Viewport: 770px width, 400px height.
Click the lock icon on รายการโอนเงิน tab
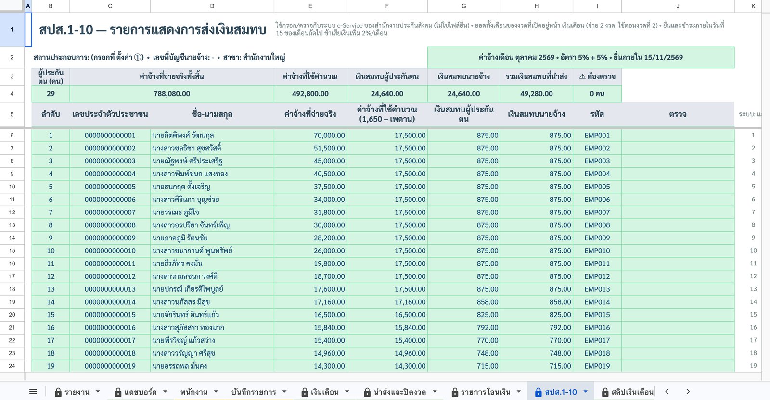click(x=455, y=392)
